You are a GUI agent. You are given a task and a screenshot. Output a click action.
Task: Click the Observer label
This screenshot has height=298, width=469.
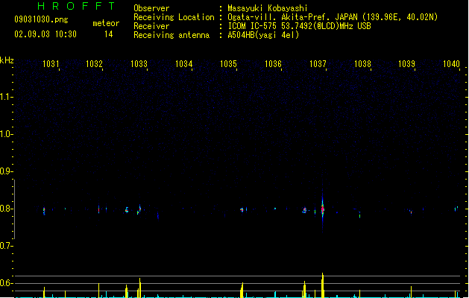tap(151, 8)
